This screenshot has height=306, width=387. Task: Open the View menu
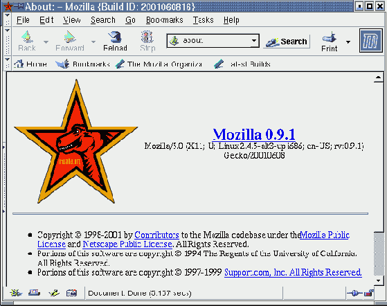[72, 20]
